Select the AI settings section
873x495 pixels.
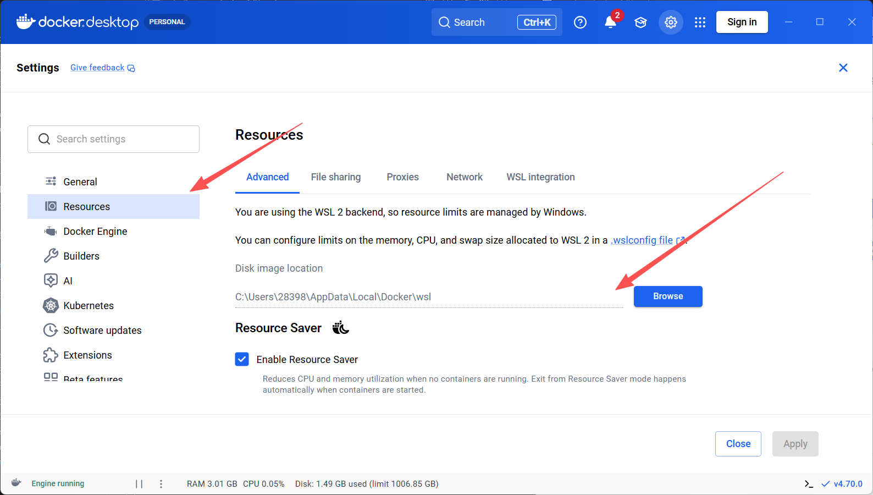[x=113, y=280]
